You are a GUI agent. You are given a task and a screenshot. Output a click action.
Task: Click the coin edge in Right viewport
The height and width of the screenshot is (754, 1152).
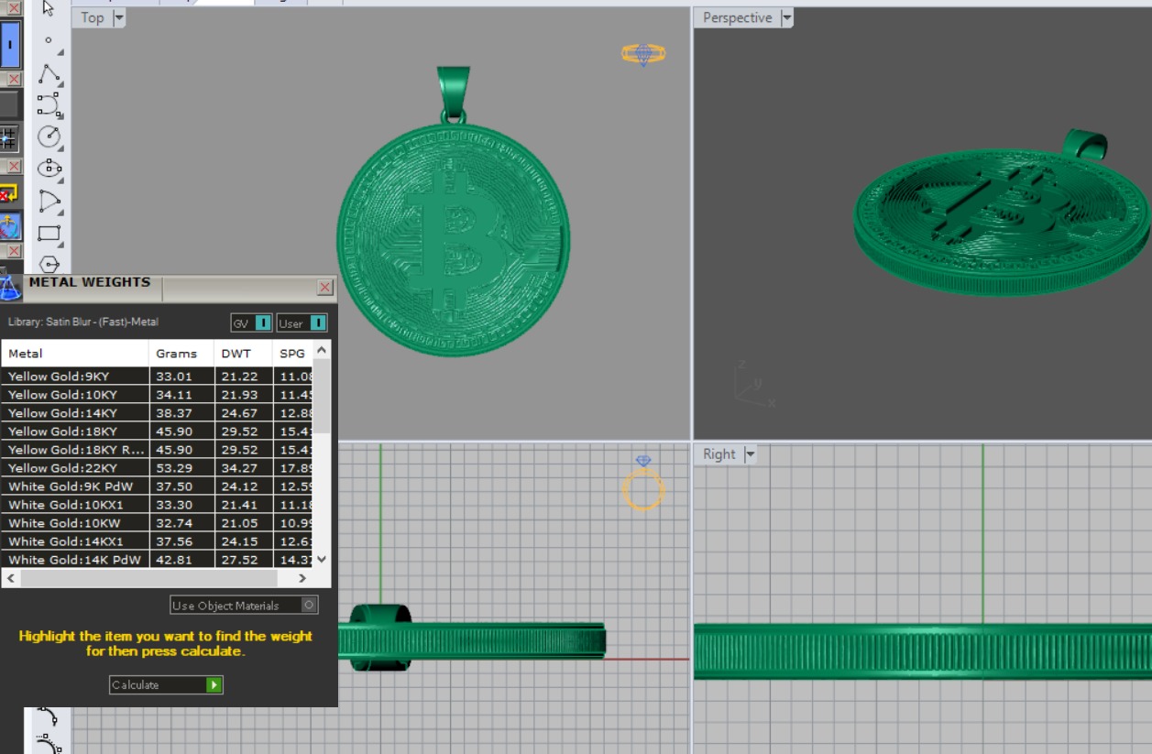coord(922,651)
